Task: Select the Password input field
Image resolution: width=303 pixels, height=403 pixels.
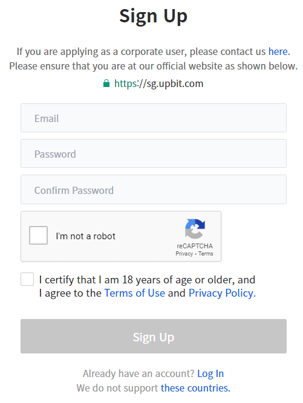Action: point(154,153)
